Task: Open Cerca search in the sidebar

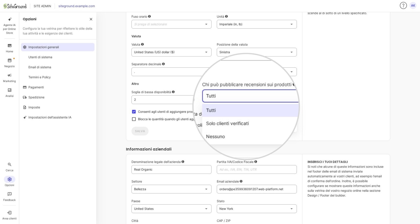Action: point(9,167)
